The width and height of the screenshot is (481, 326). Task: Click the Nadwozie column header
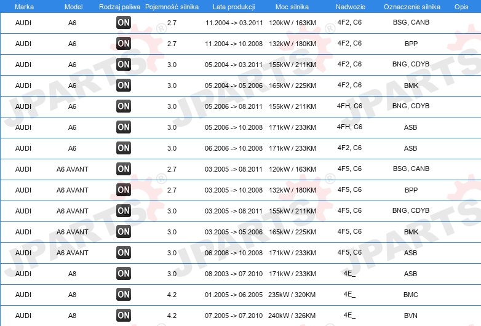point(351,7)
